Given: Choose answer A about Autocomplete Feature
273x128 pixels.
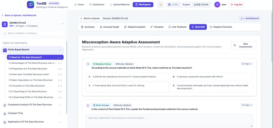Looking at the screenshot, I should [127, 77].
